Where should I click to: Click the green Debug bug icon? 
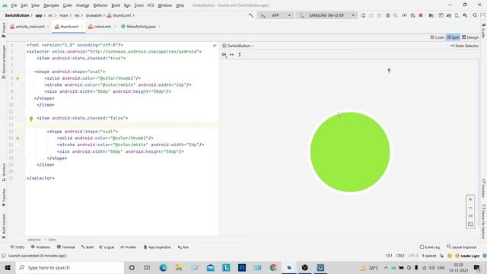(387, 15)
